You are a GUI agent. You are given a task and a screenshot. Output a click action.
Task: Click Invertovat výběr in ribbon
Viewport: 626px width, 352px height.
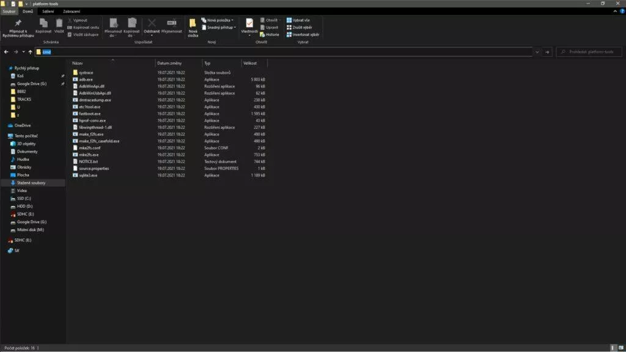(x=303, y=34)
